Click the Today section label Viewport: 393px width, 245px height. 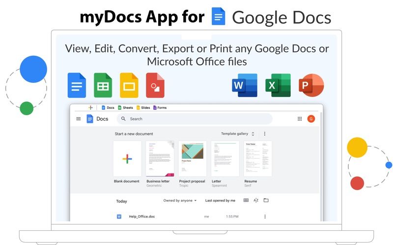121,201
